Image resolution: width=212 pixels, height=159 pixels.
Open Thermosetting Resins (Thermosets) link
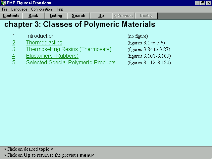coord(69,49)
